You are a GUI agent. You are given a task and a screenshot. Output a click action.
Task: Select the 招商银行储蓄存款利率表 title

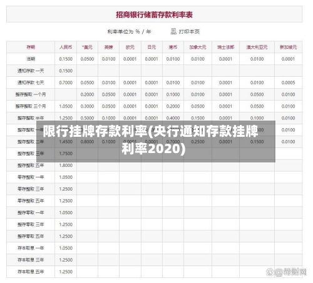(154, 14)
